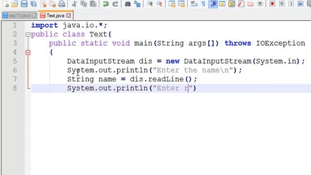Click the class name 'Text{' on line 2
This screenshot has height=175, width=311.
[101, 35]
